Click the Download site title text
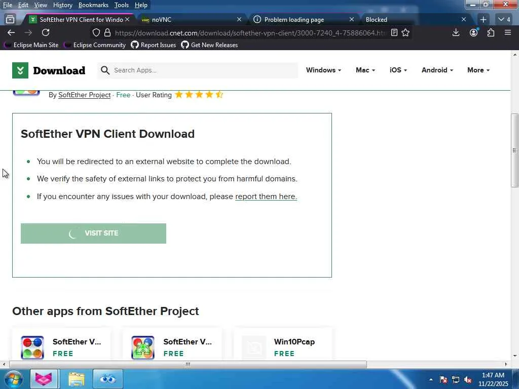This screenshot has height=389, width=519. (59, 70)
